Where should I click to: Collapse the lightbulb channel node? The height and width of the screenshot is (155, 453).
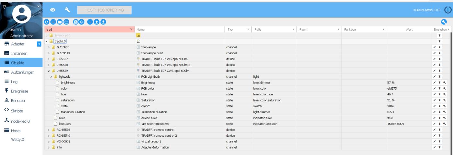click(x=51, y=77)
